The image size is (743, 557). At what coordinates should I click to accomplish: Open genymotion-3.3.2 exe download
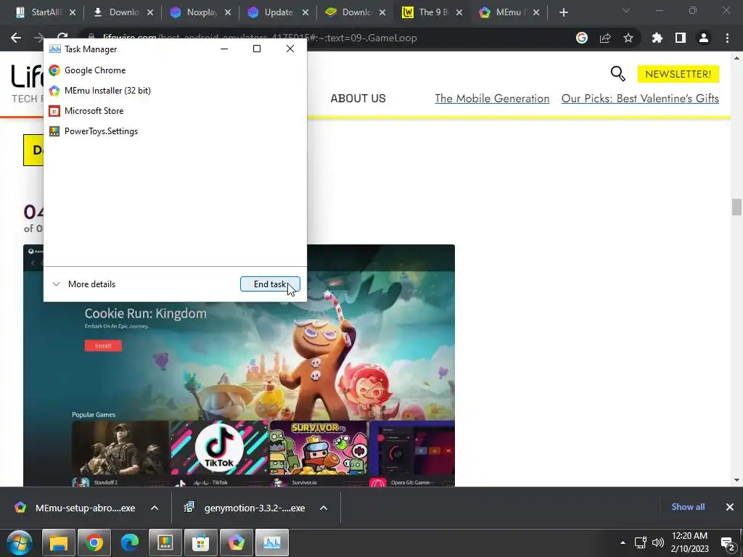[245, 508]
